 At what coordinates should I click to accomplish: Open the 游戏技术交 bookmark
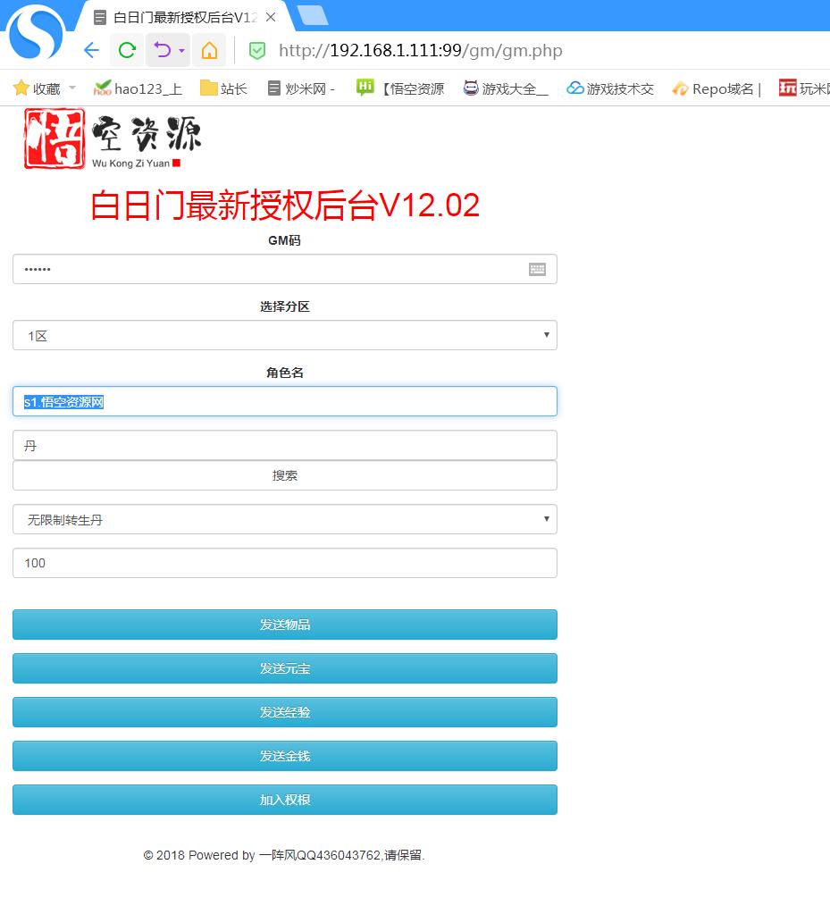click(x=610, y=88)
